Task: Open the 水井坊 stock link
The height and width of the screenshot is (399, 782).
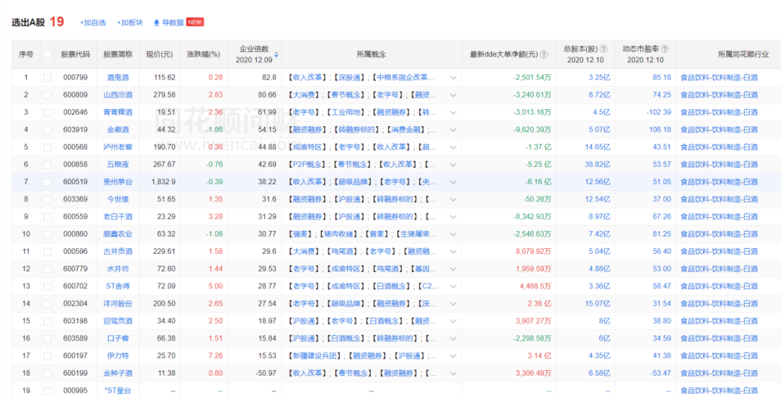Action: click(118, 269)
